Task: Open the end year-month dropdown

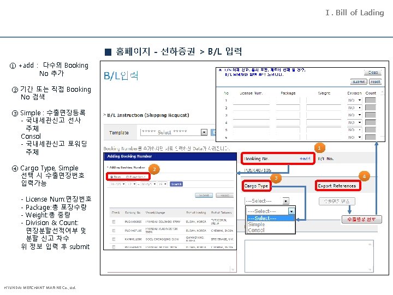Action: [148, 184]
